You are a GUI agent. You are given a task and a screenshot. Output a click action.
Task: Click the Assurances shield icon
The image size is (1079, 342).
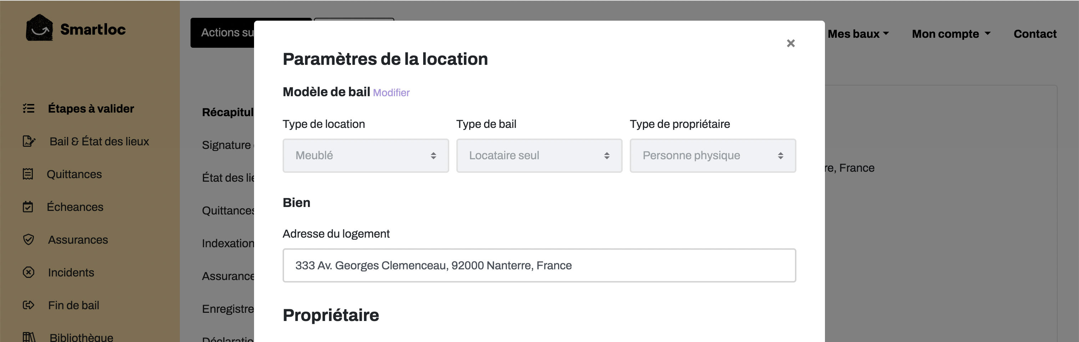[28, 239]
